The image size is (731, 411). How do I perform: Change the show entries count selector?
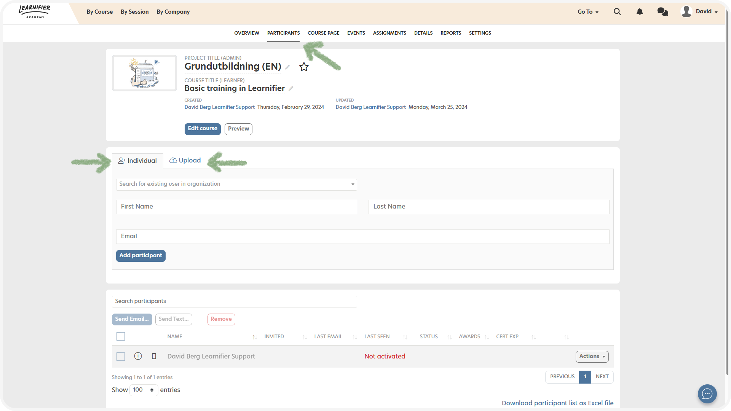[x=144, y=390]
